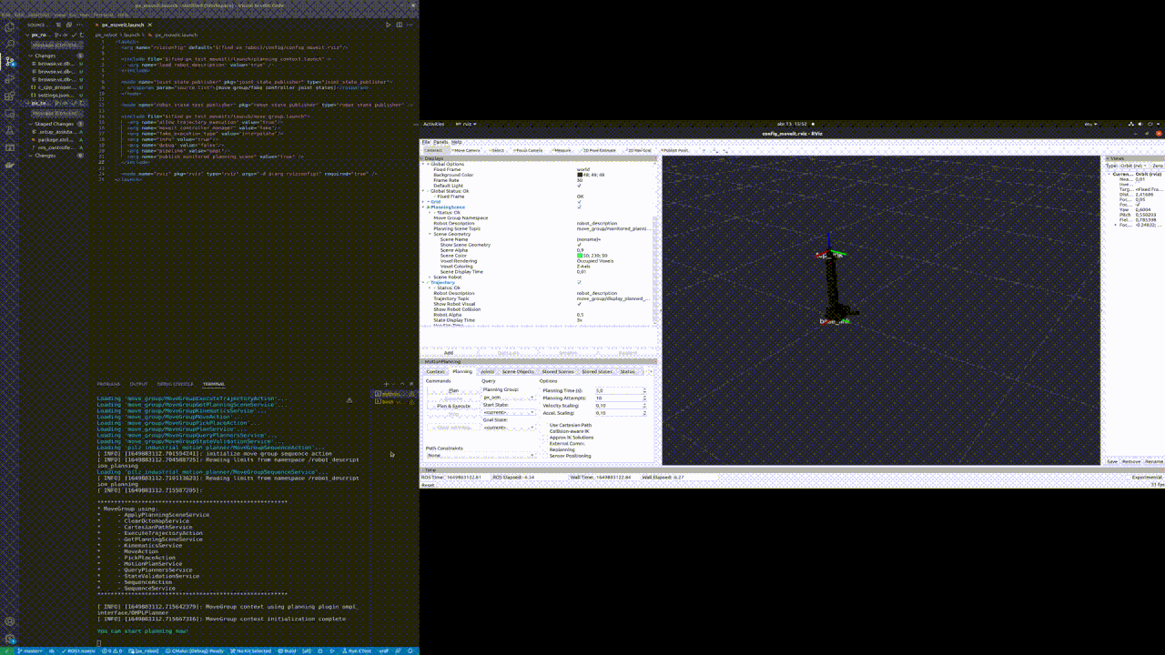Open Run and Debug view
The image size is (1165, 655).
(10, 78)
